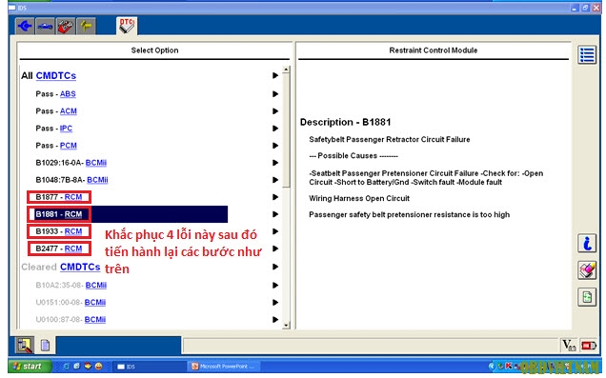Viewport: 606px width, 378px height.
Task: Open the Windows start button
Action: click(x=30, y=366)
